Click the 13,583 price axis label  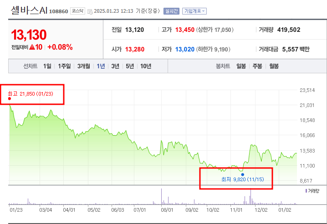tap(307, 151)
